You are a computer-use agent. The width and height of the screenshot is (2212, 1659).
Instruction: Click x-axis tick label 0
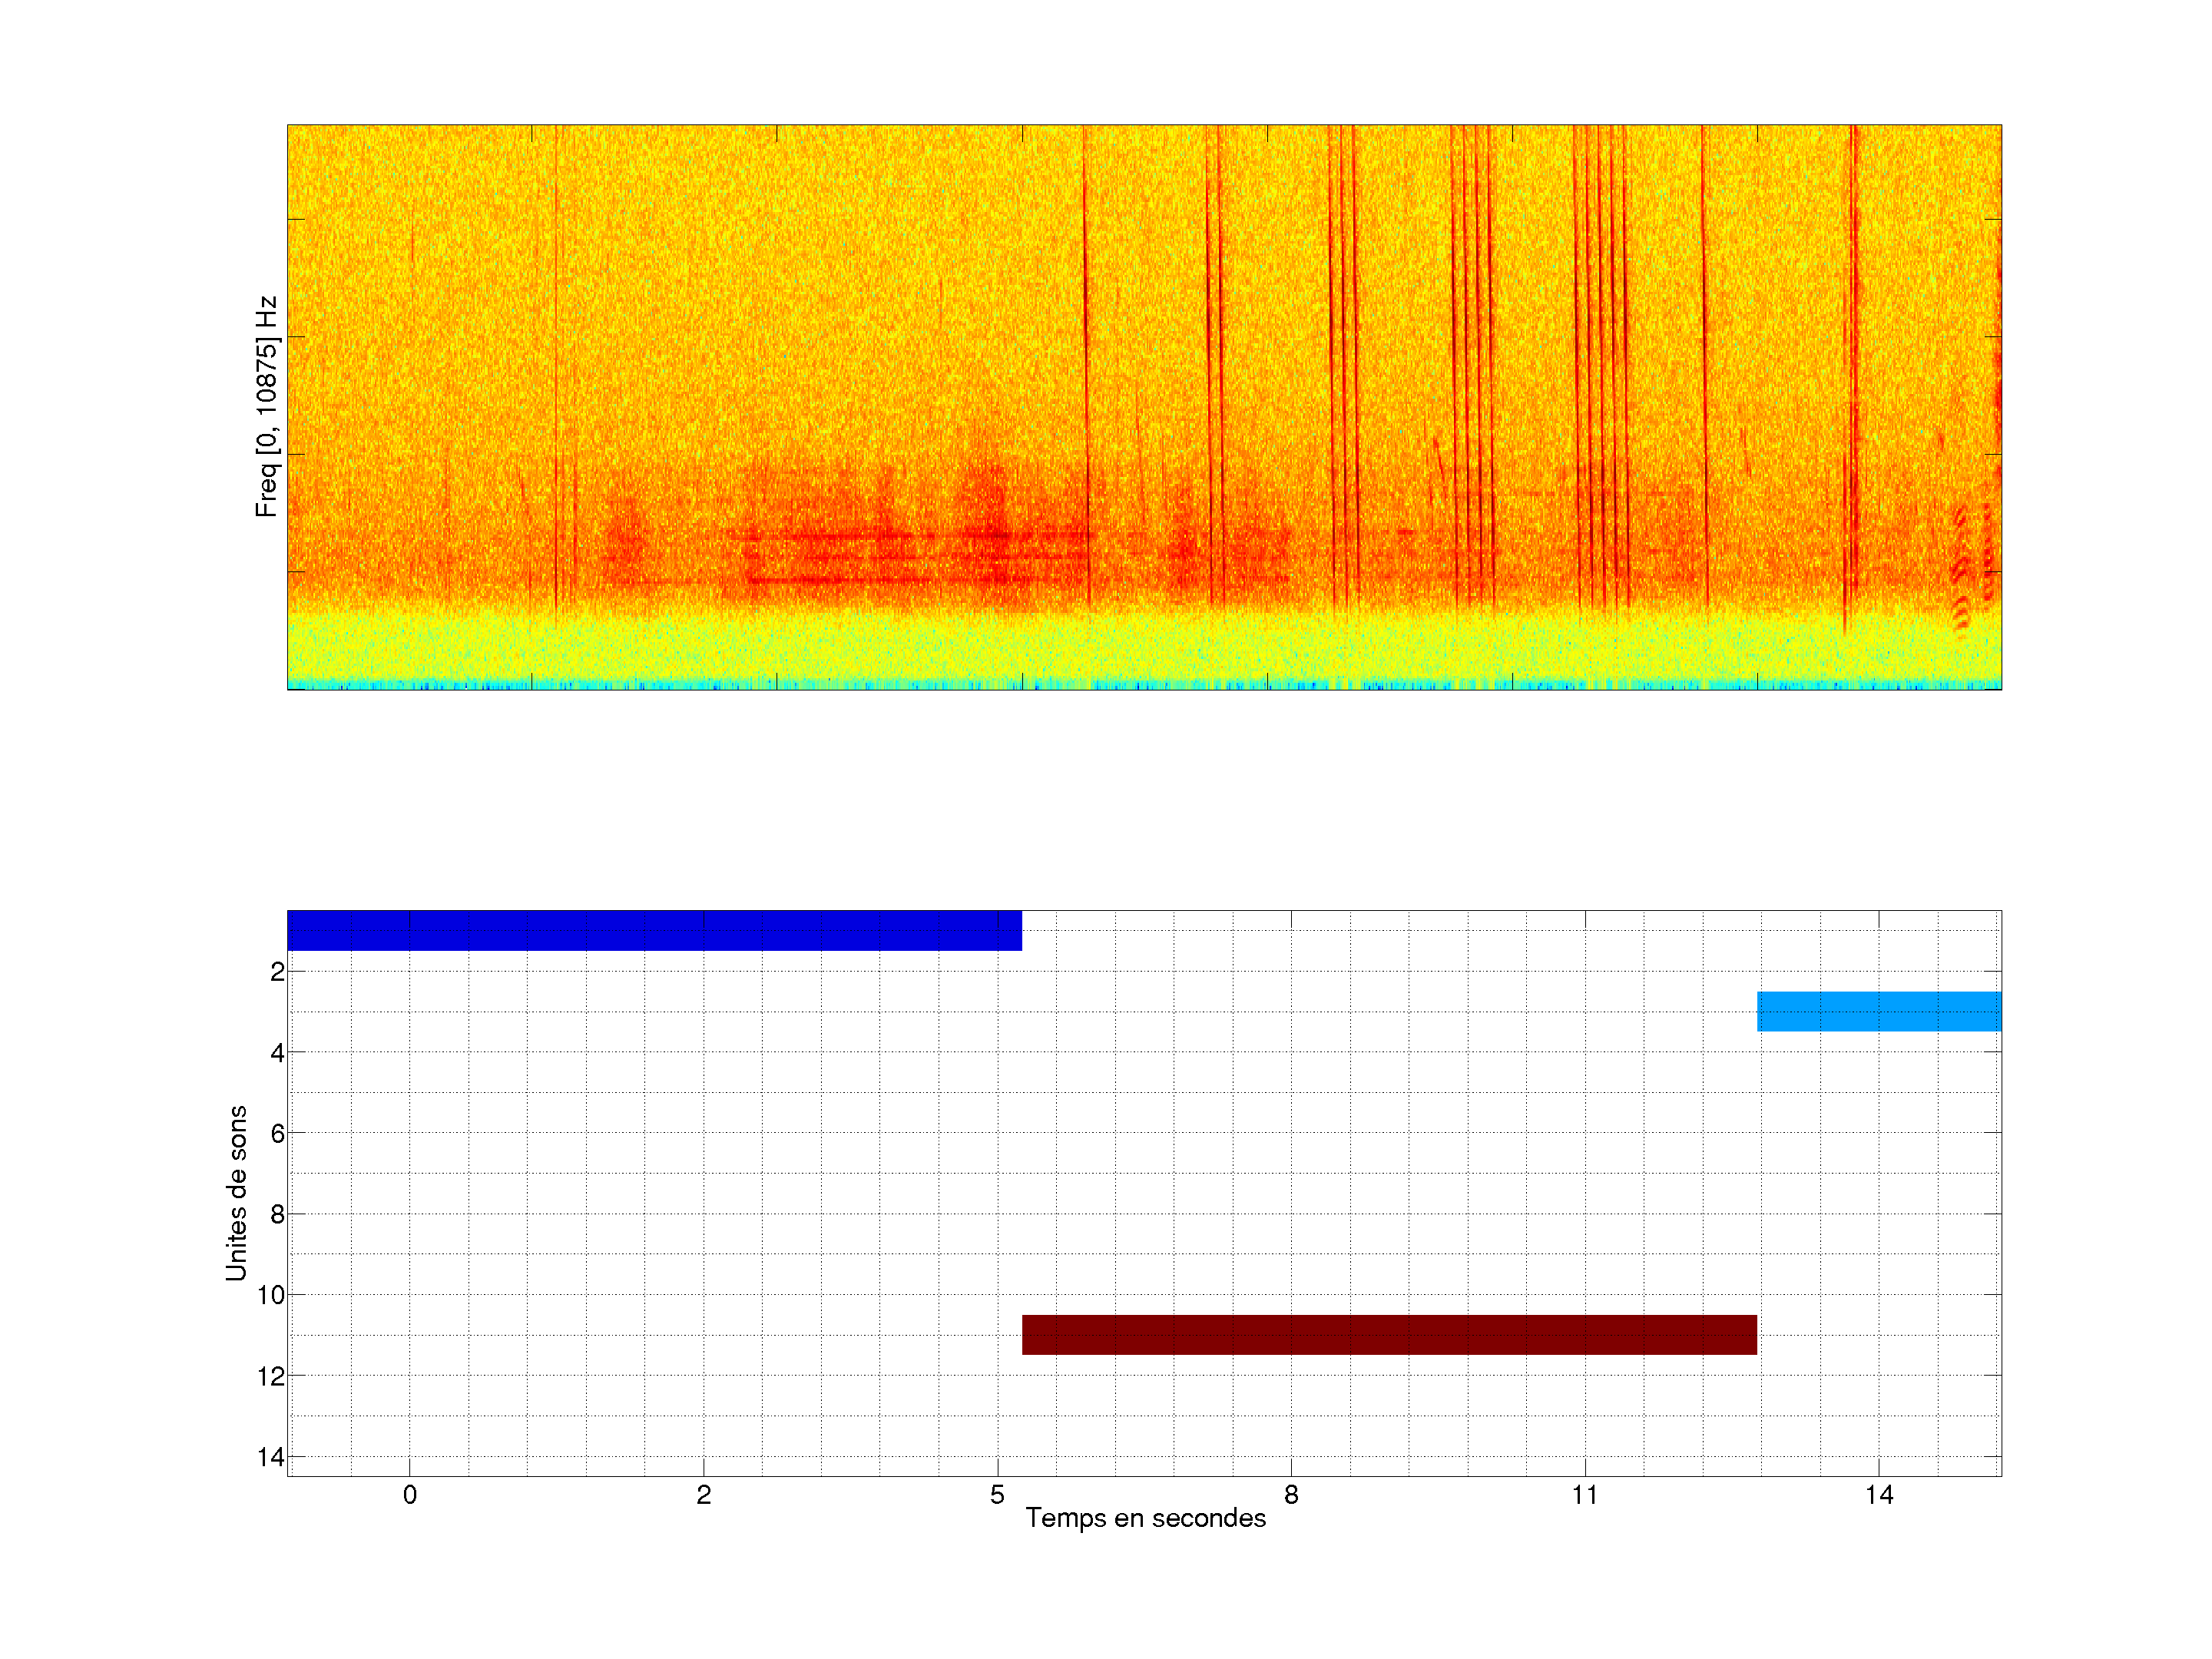coord(410,1495)
